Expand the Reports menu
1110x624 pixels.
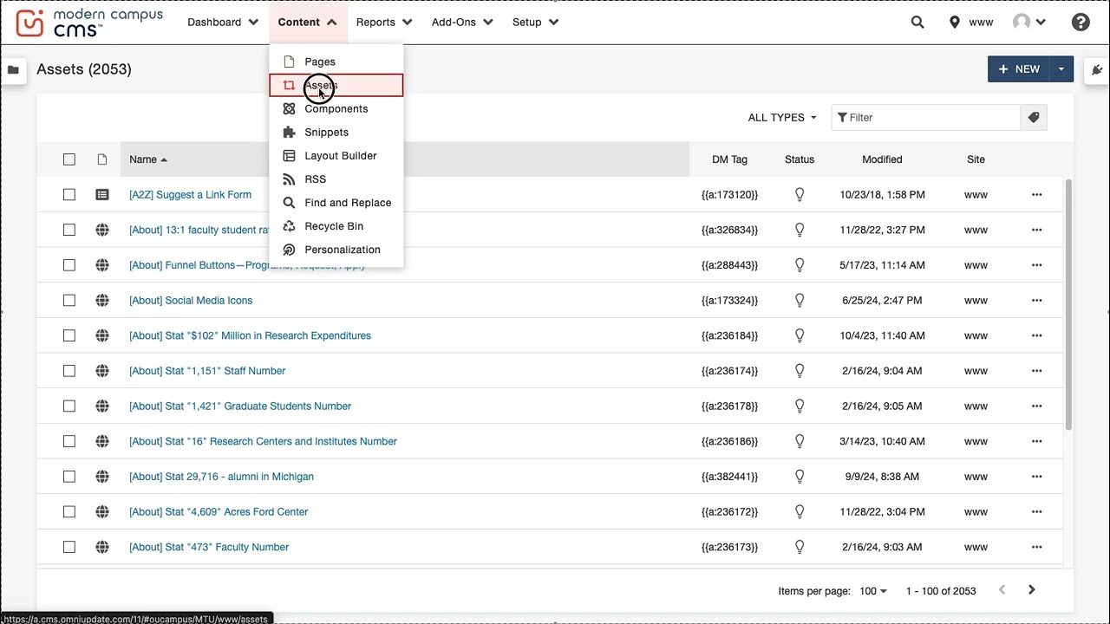click(x=384, y=23)
